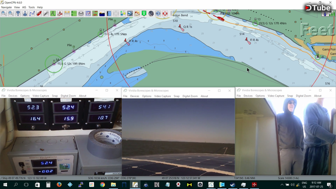This screenshot has height=189, width=336.
Task: Click Snap in left Vividia window
Action: coord(55,96)
